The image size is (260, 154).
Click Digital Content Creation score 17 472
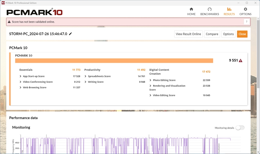click(x=206, y=71)
